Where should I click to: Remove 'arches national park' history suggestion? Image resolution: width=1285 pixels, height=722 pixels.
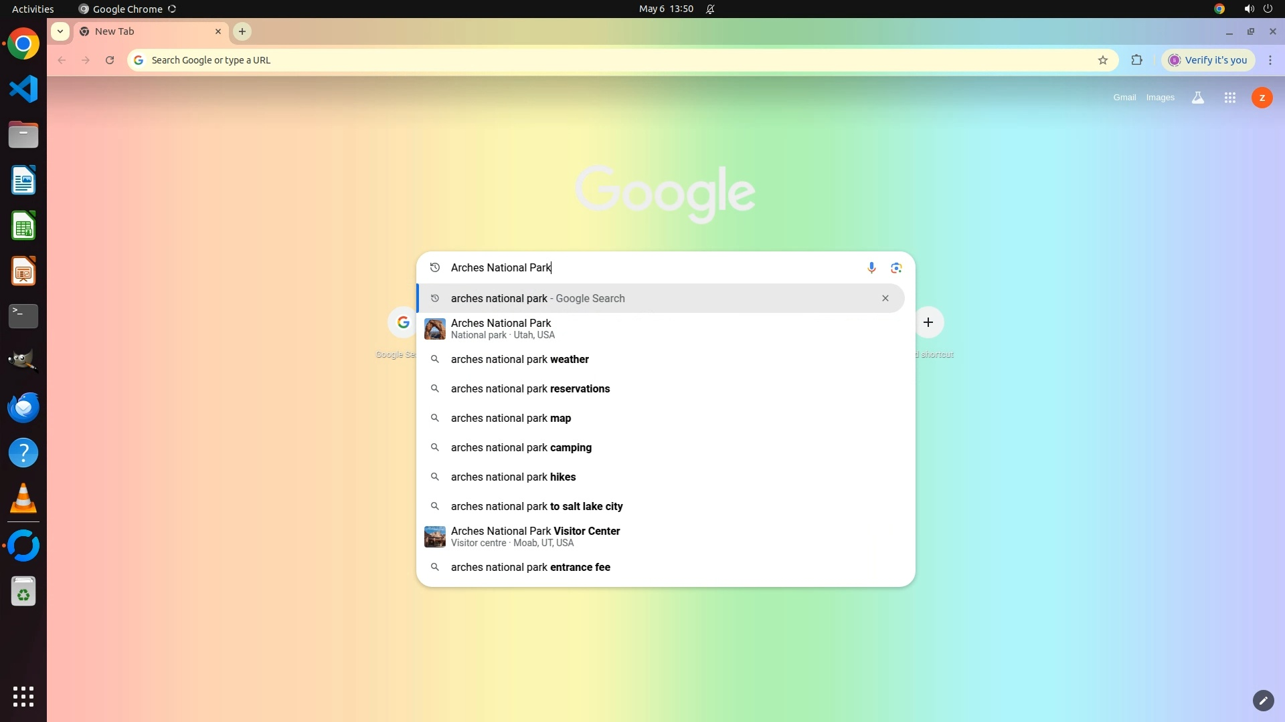[885, 298]
